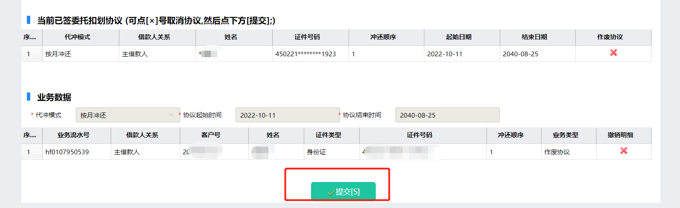The image size is (680, 208).
Task: Click the 作废协议 column header
Action: coord(610,37)
